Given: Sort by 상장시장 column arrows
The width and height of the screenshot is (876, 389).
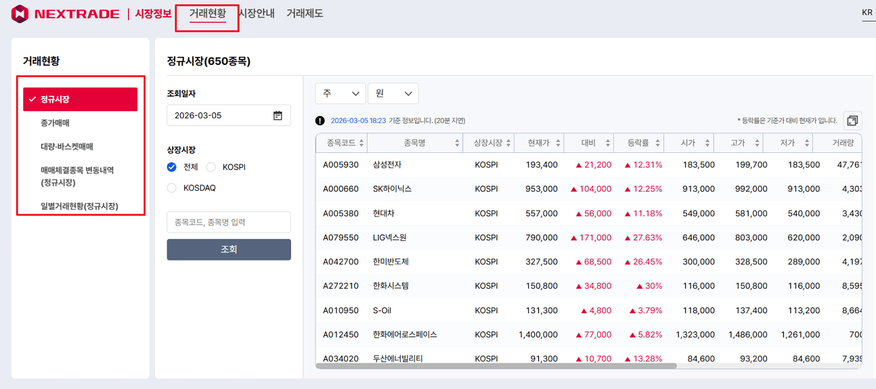Looking at the screenshot, I should coord(508,143).
